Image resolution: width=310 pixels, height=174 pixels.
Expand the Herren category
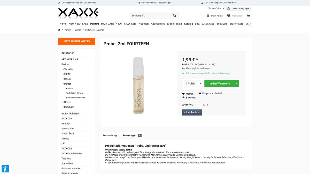coord(67,102)
